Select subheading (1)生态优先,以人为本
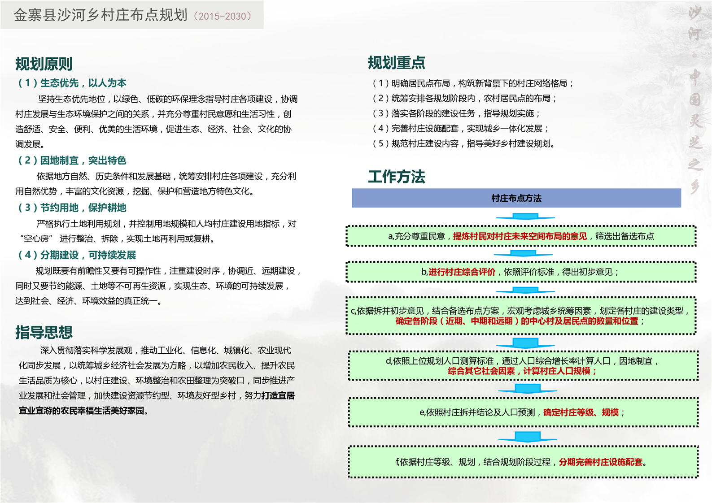Screen dimensions: 712x503 72,83
